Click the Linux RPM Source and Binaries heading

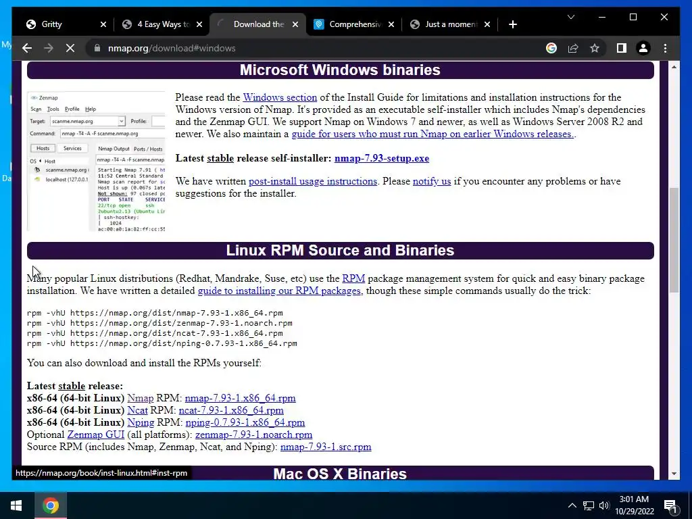pyautogui.click(x=341, y=250)
